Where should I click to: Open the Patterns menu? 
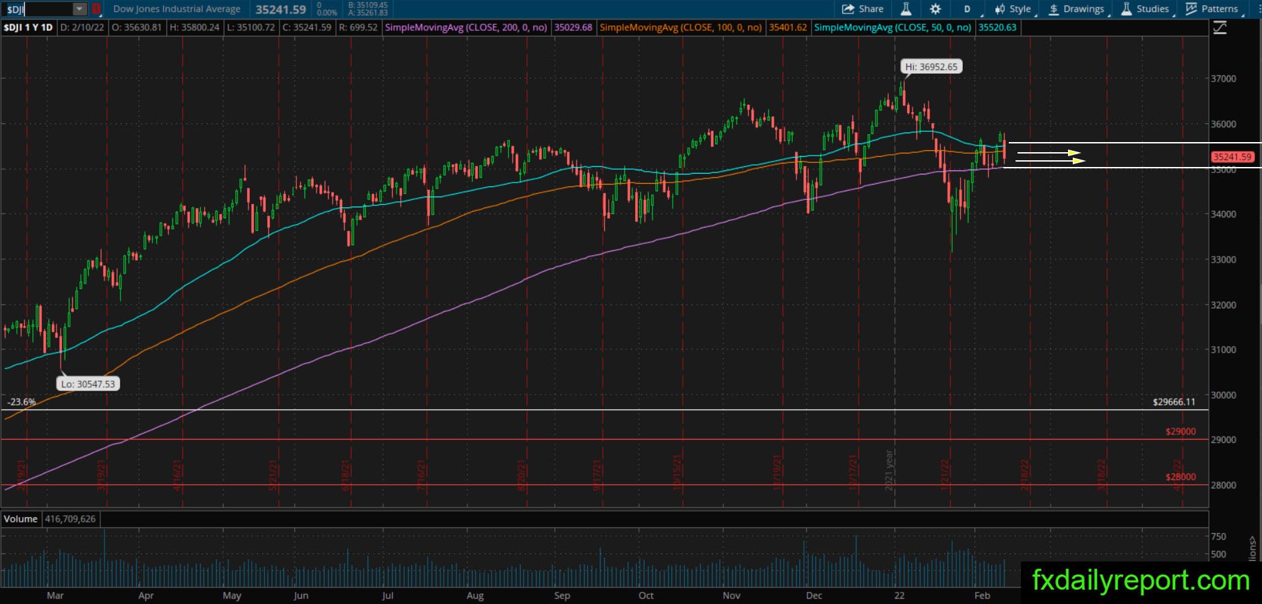pyautogui.click(x=1212, y=9)
